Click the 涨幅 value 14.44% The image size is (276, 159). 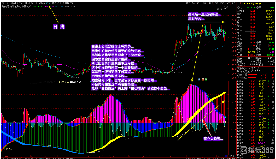click(252, 49)
